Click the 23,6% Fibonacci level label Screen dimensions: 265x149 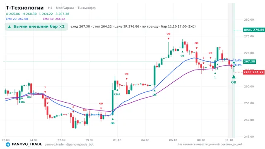[237, 60]
